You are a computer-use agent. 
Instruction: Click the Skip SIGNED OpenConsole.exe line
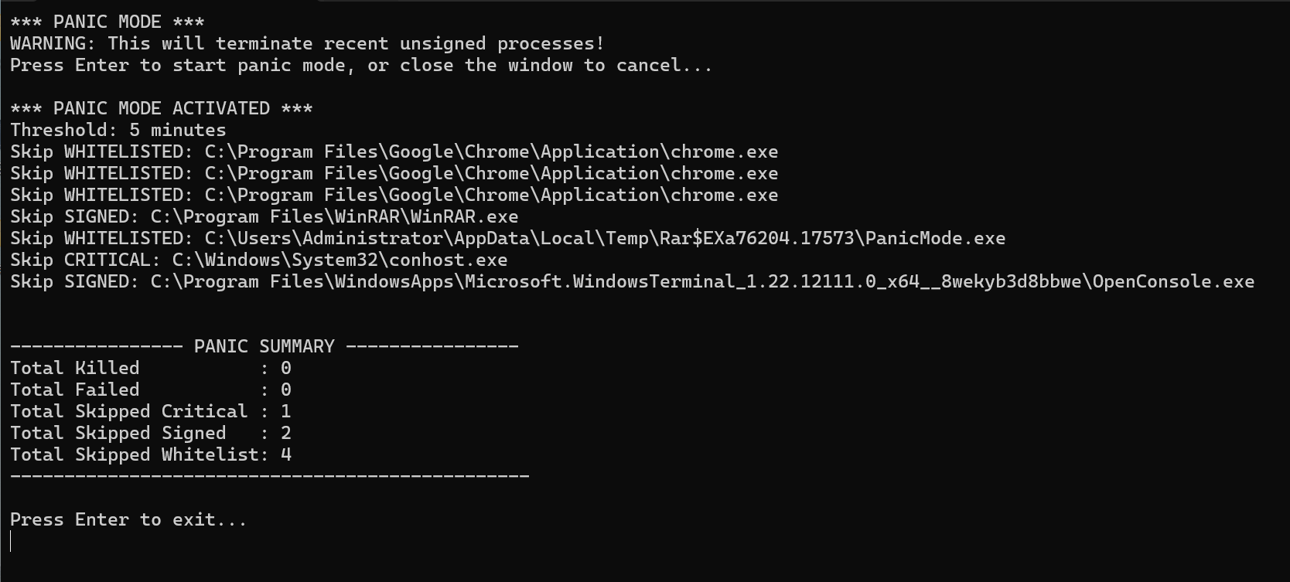[632, 281]
